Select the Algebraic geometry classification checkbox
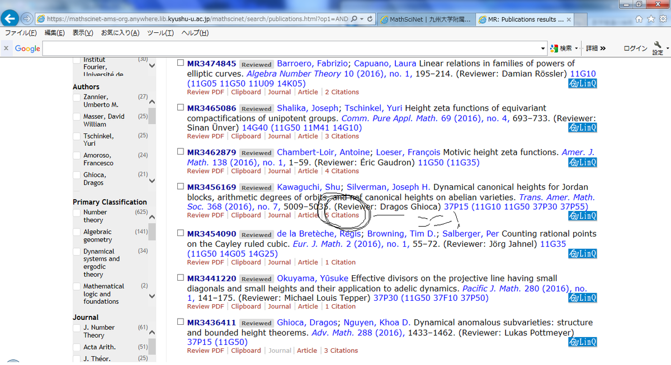This screenshot has height=365, width=671. pos(77,233)
